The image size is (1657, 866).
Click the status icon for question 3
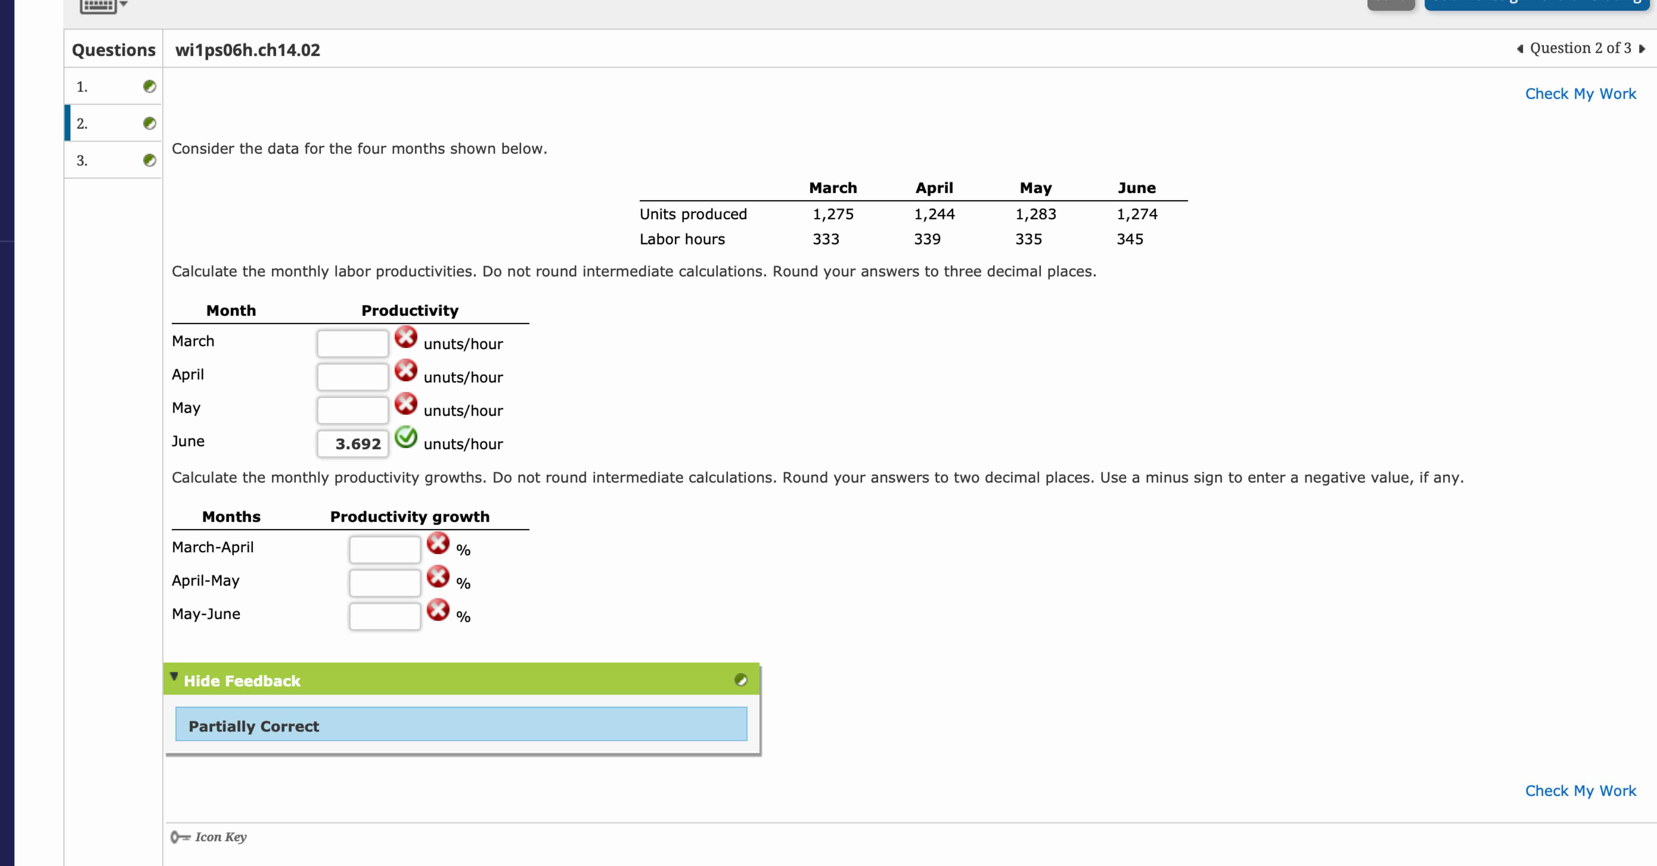(x=149, y=160)
